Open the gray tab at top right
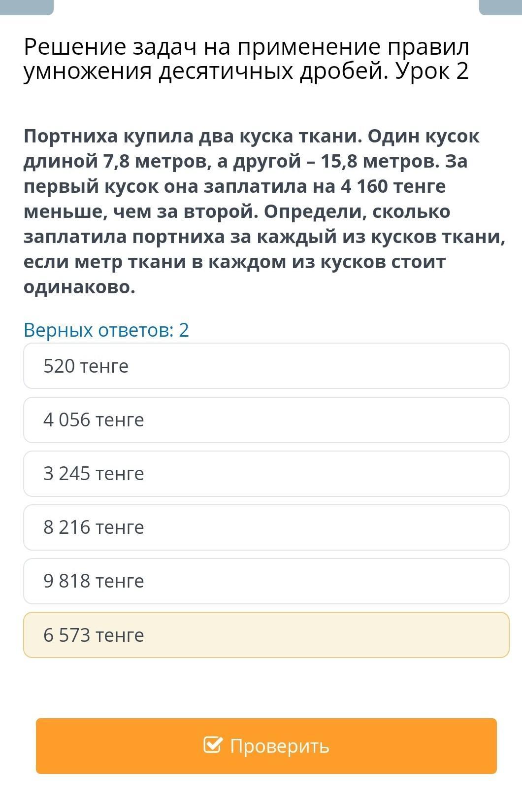Image resolution: width=522 pixels, height=803 pixels. [x=500, y=7]
